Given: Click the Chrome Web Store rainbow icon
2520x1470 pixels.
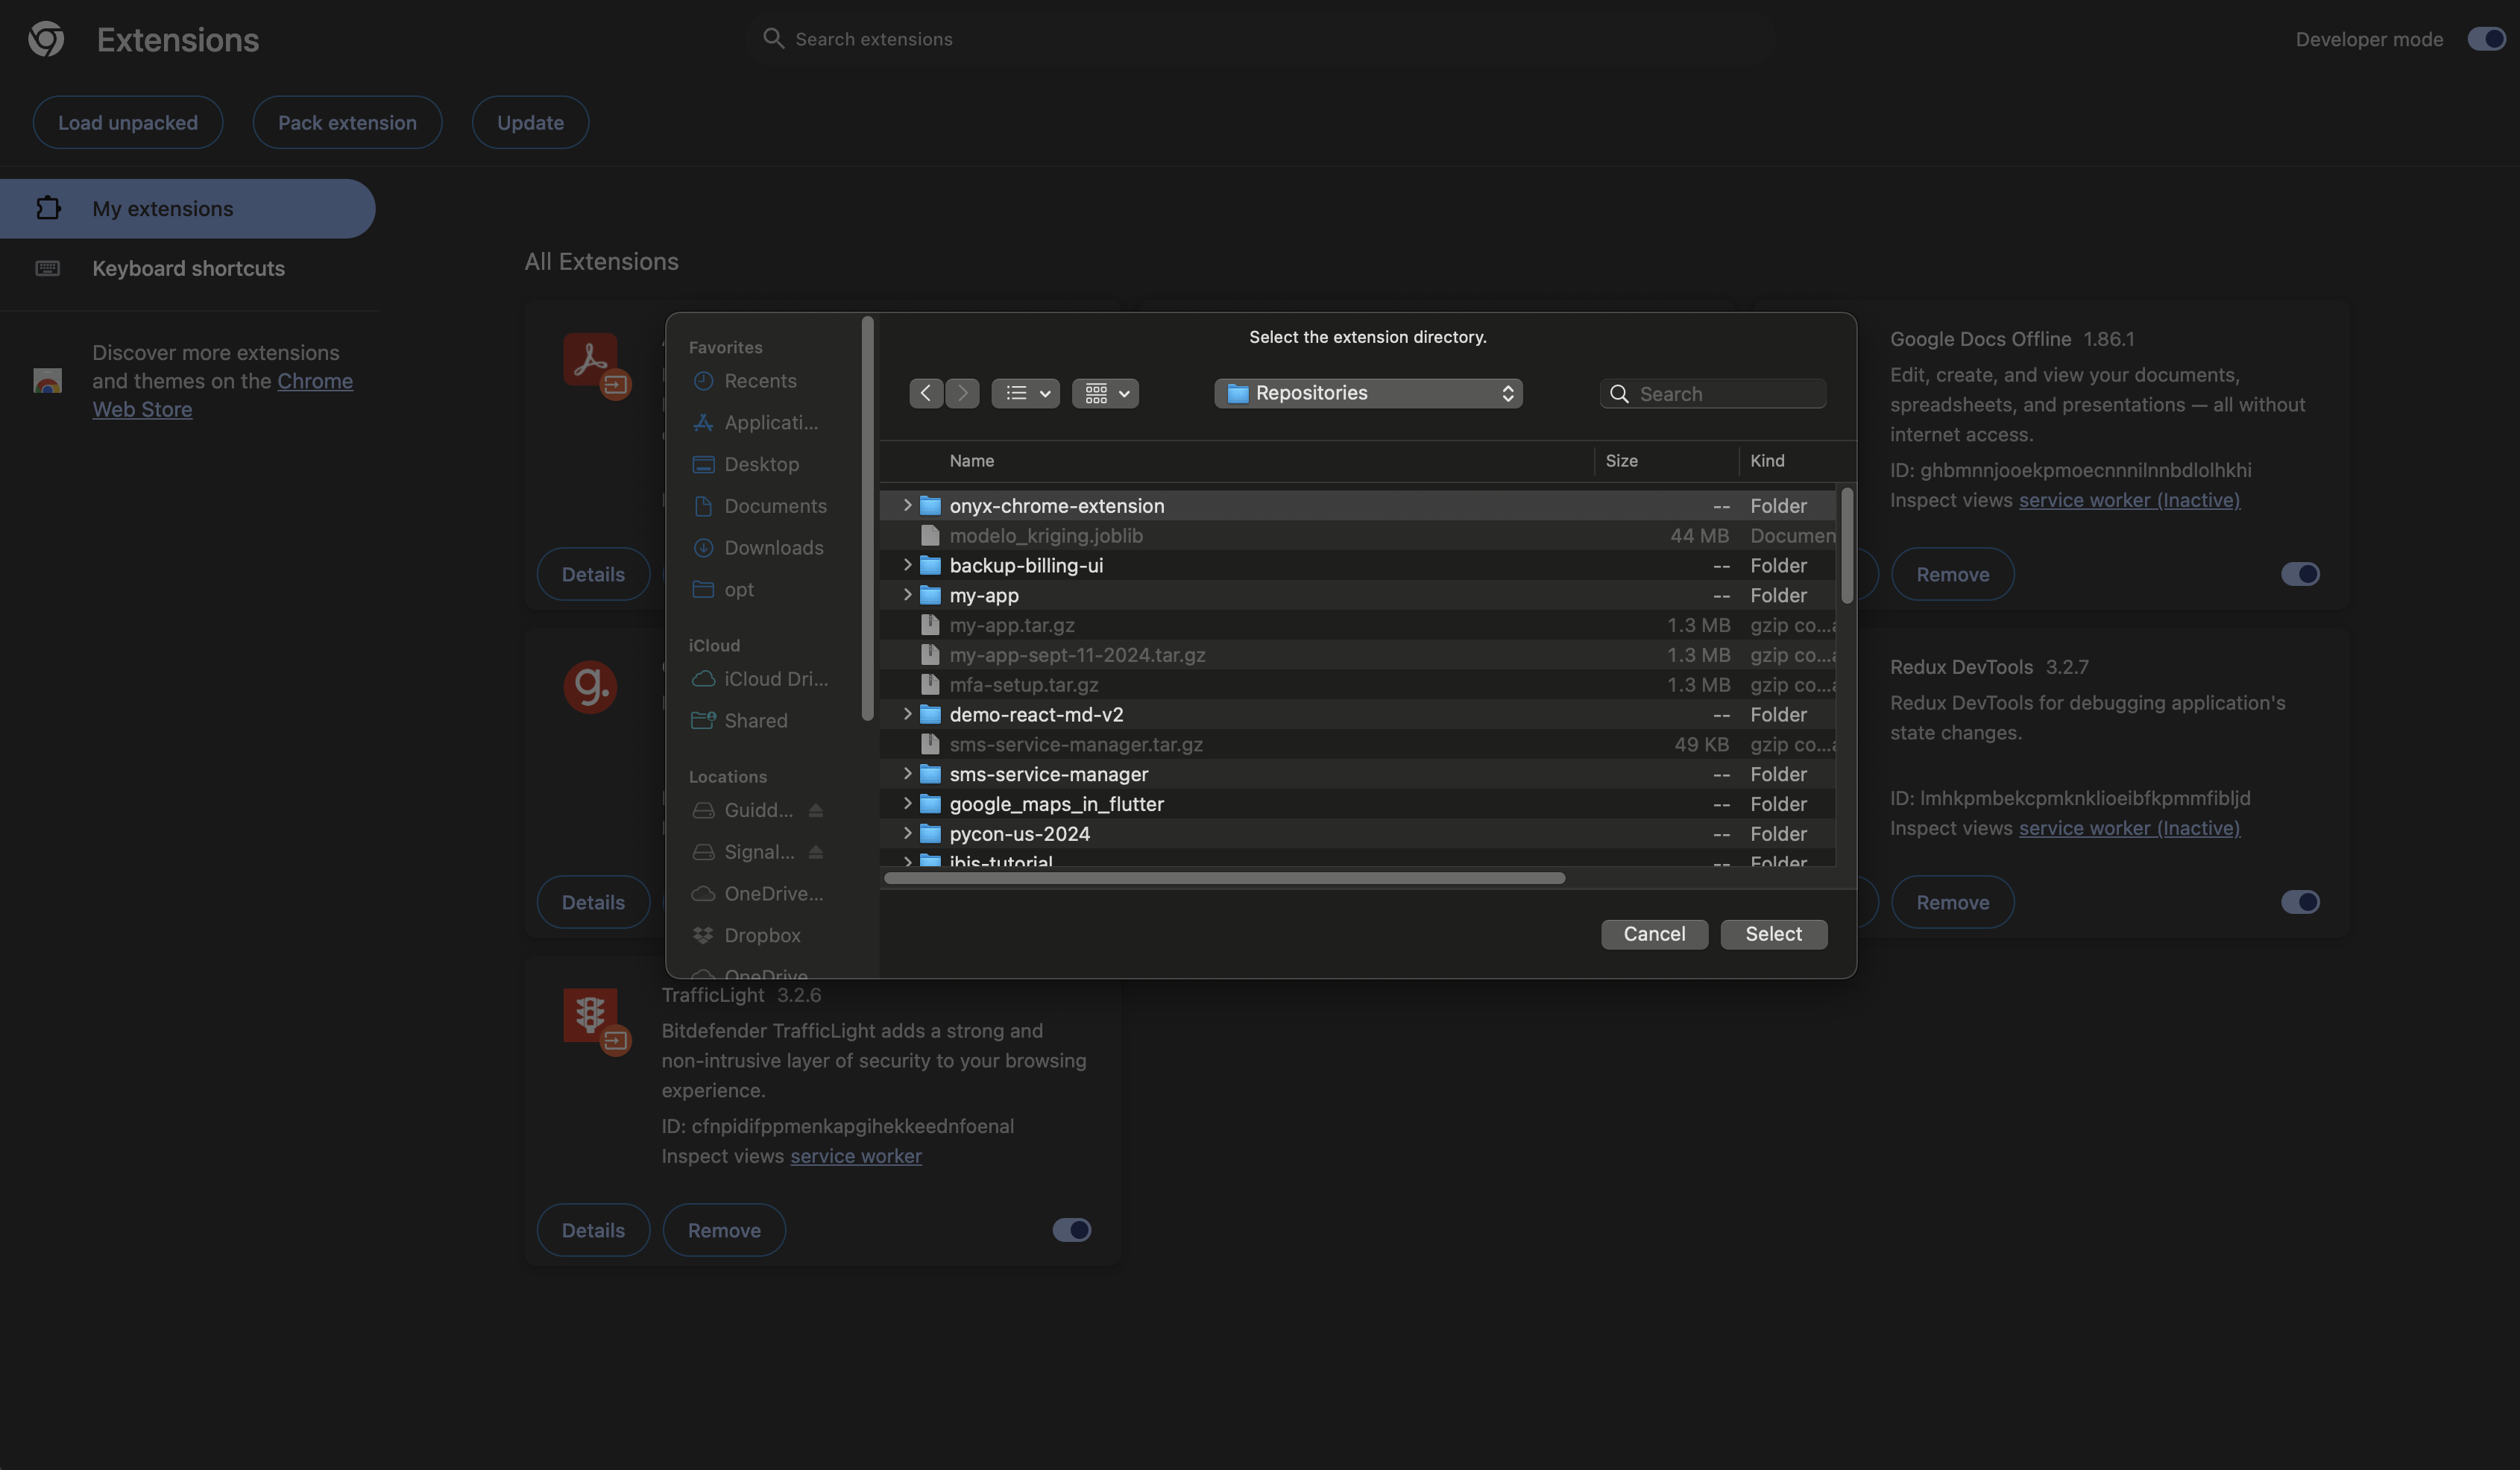Looking at the screenshot, I should [47, 380].
